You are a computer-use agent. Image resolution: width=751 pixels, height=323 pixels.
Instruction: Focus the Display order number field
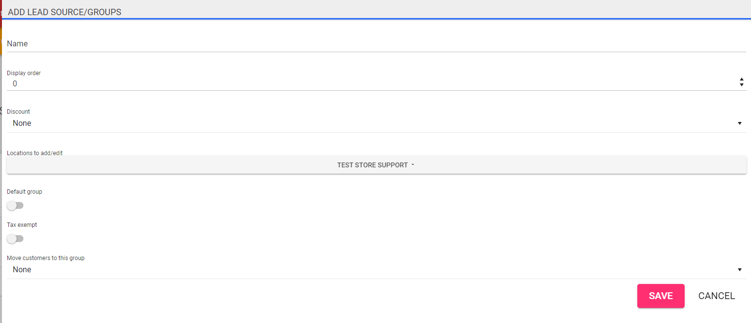click(x=371, y=83)
